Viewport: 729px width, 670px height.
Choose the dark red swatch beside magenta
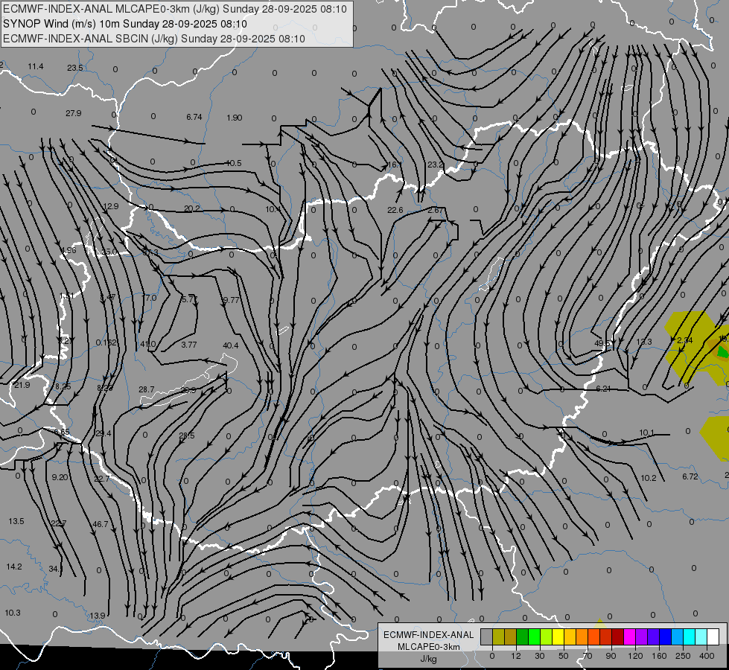click(x=617, y=636)
